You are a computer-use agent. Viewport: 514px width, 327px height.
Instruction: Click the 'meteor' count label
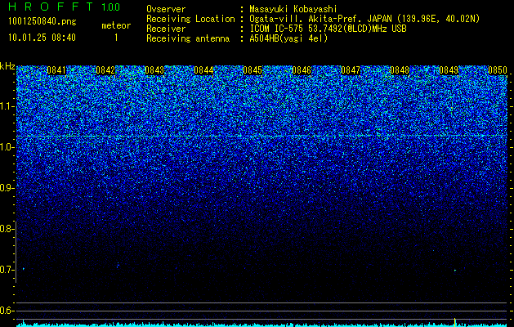click(116, 25)
